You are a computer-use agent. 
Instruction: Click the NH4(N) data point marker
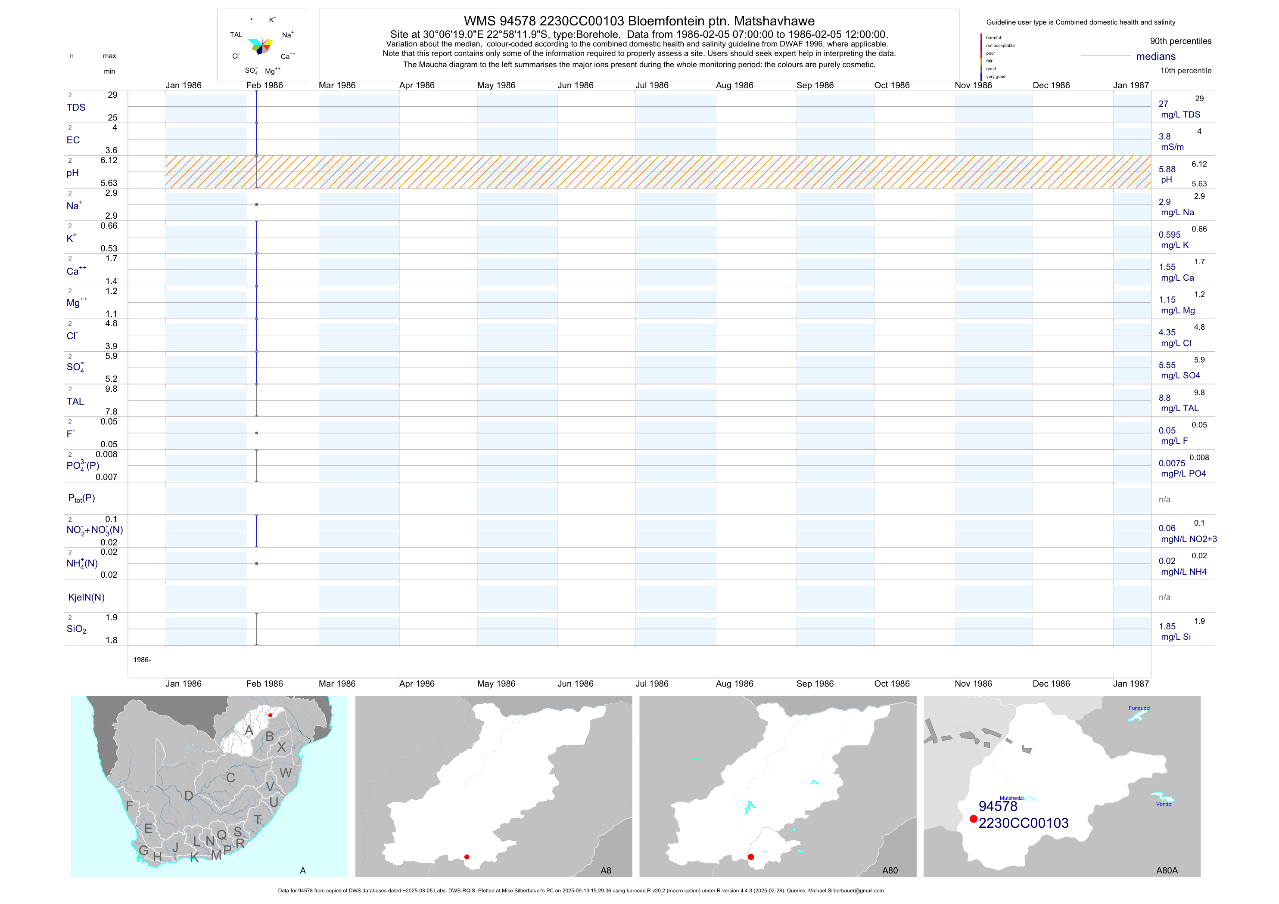(x=257, y=564)
